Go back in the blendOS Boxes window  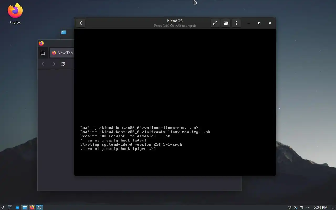[x=81, y=23]
